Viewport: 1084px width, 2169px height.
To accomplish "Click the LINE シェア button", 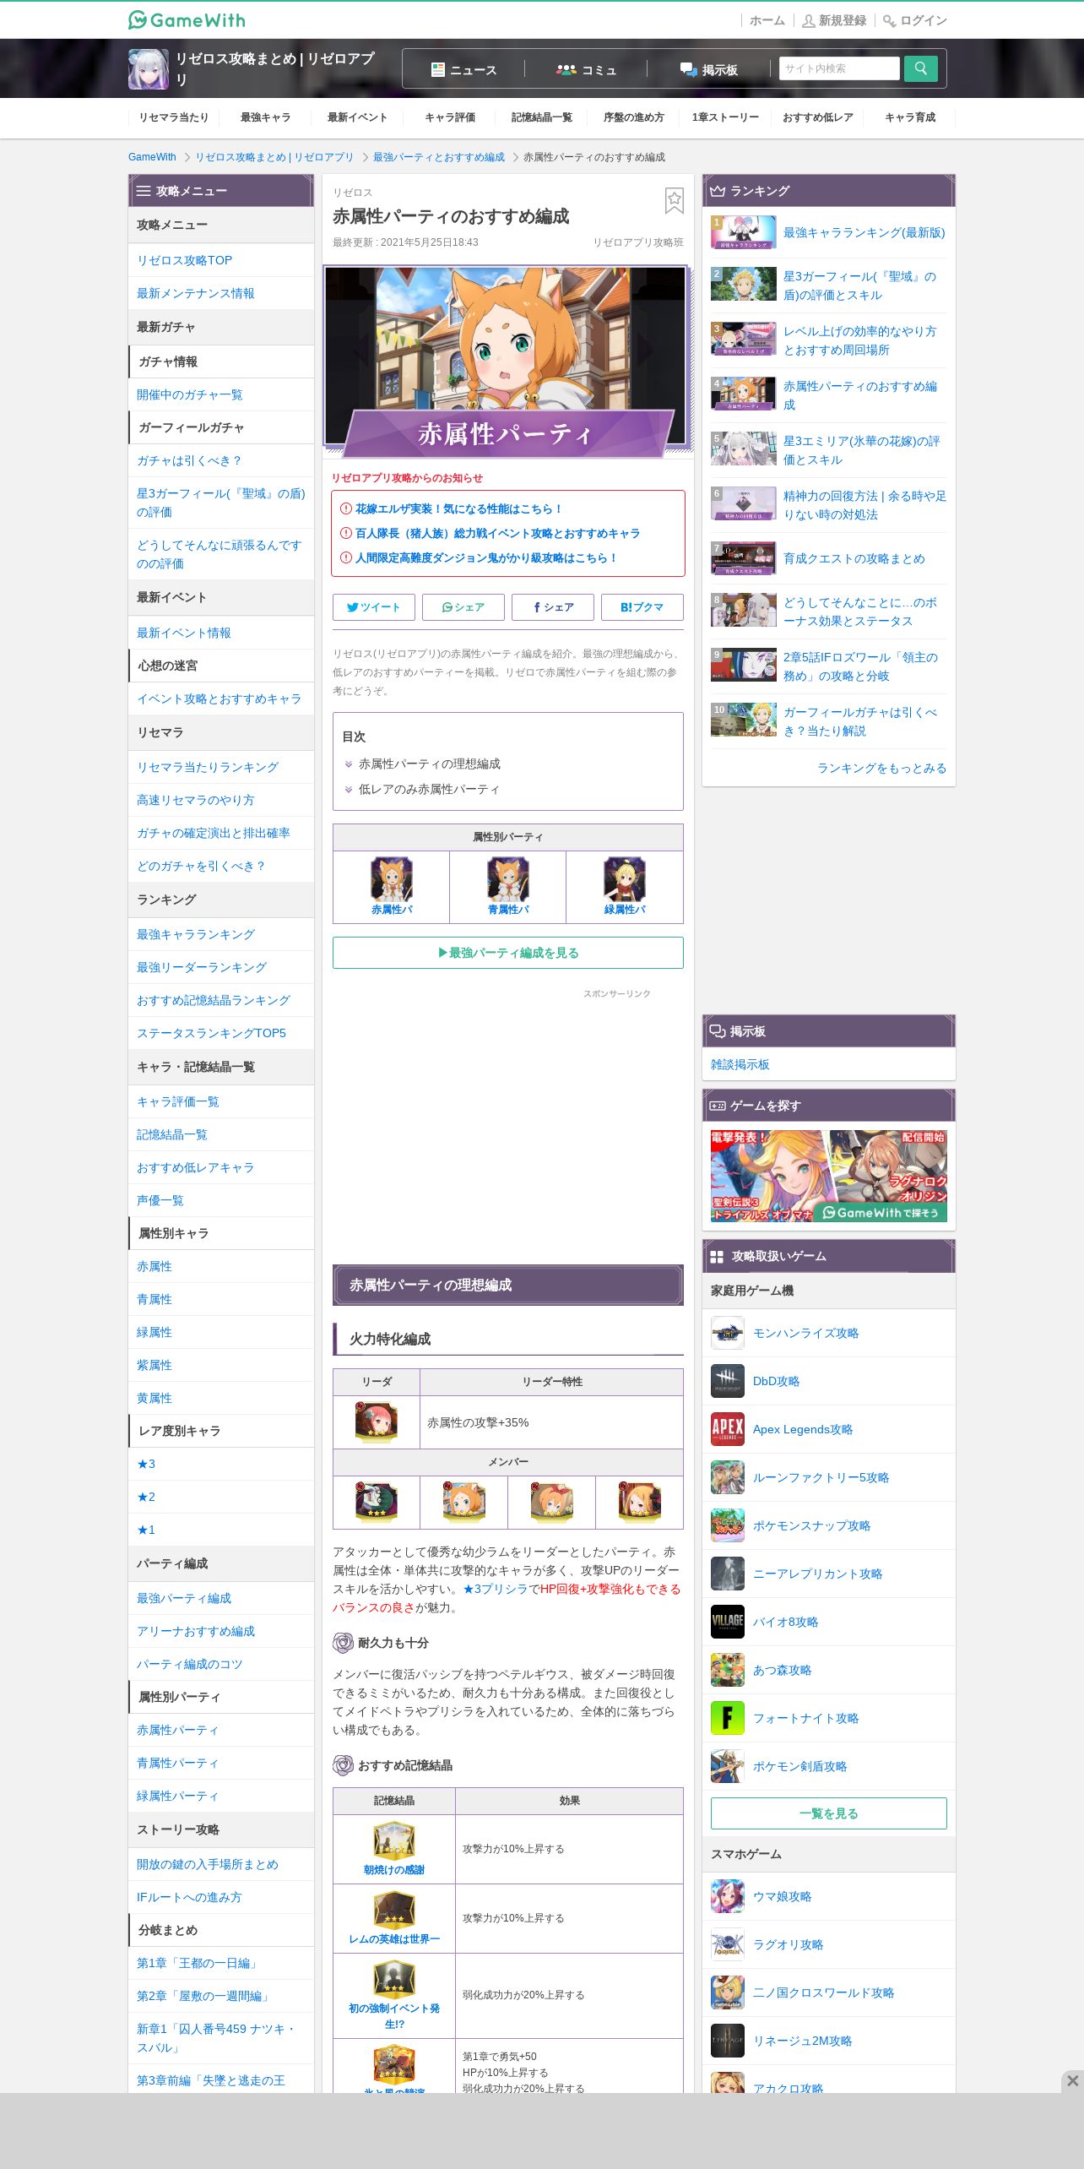I will 463,607.
